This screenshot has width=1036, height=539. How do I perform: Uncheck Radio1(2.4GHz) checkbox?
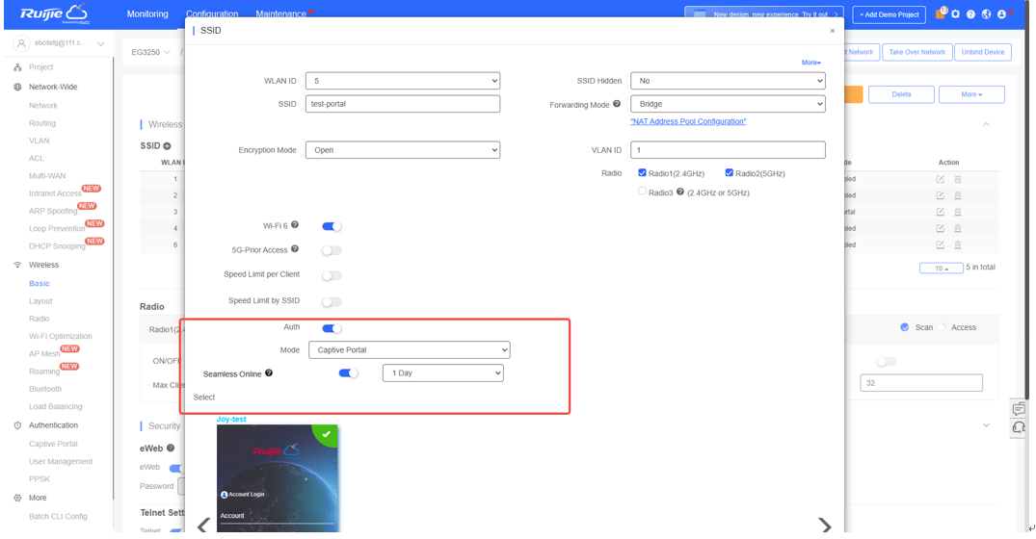(642, 173)
